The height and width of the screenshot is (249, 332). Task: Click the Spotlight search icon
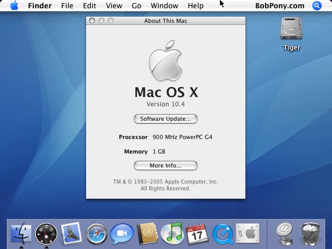[317, 6]
